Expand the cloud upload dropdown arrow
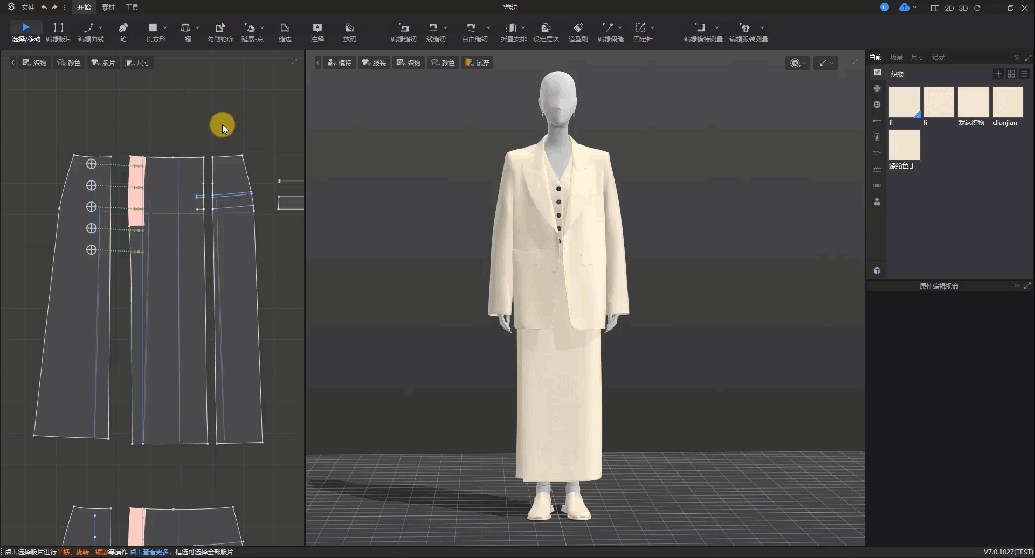This screenshot has width=1035, height=558. 915,8
